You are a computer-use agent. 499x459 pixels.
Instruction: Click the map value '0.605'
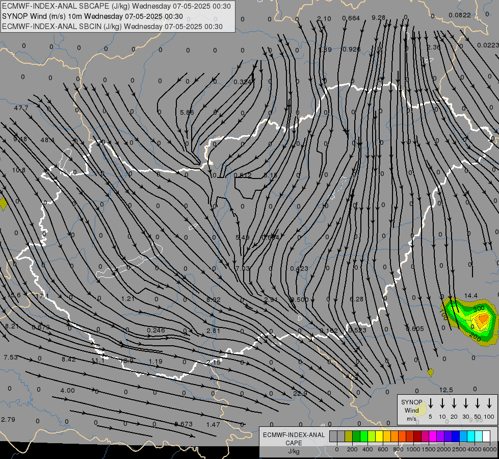click(x=415, y=329)
